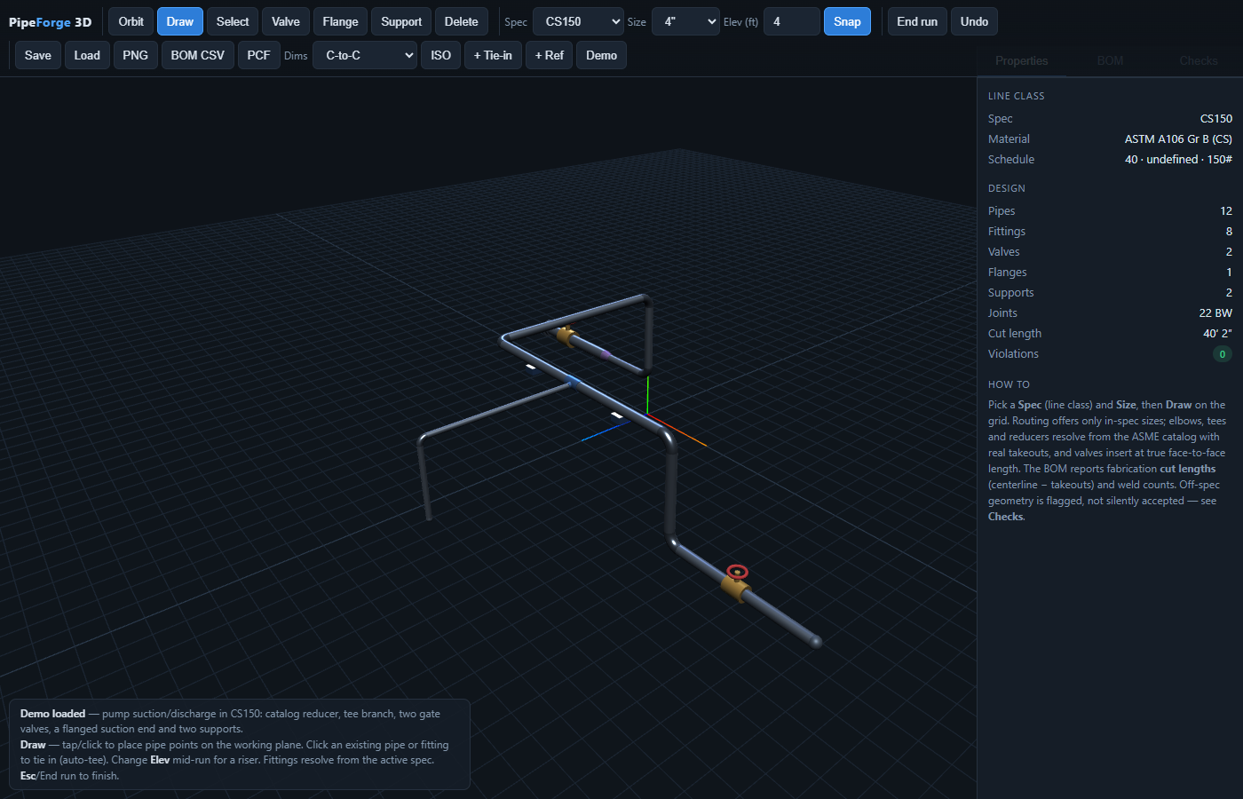This screenshot has height=799, width=1243.
Task: Open the pipe Size dropdown
Action: tap(685, 21)
